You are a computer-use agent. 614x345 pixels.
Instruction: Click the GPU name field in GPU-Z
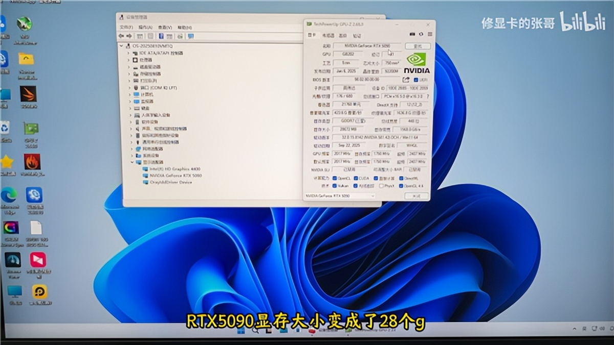point(367,46)
